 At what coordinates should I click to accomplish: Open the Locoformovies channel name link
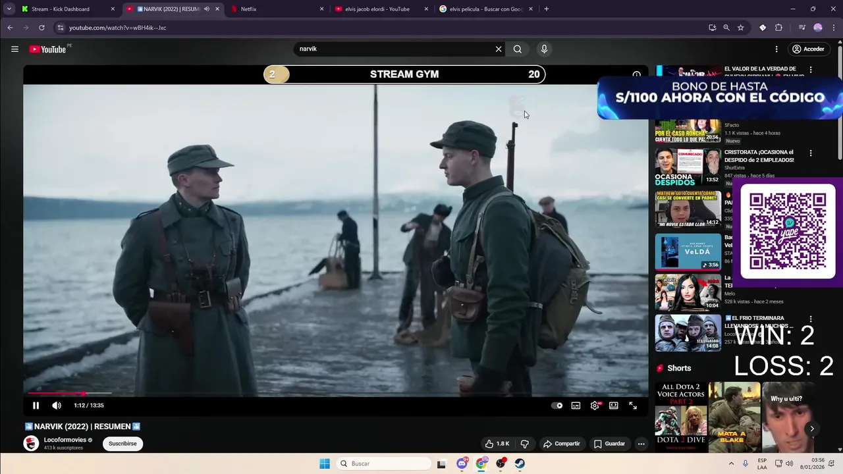point(65,440)
